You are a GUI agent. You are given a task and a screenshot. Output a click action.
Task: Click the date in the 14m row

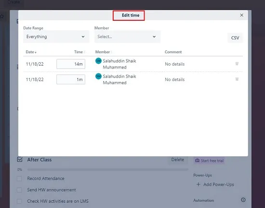click(35, 64)
